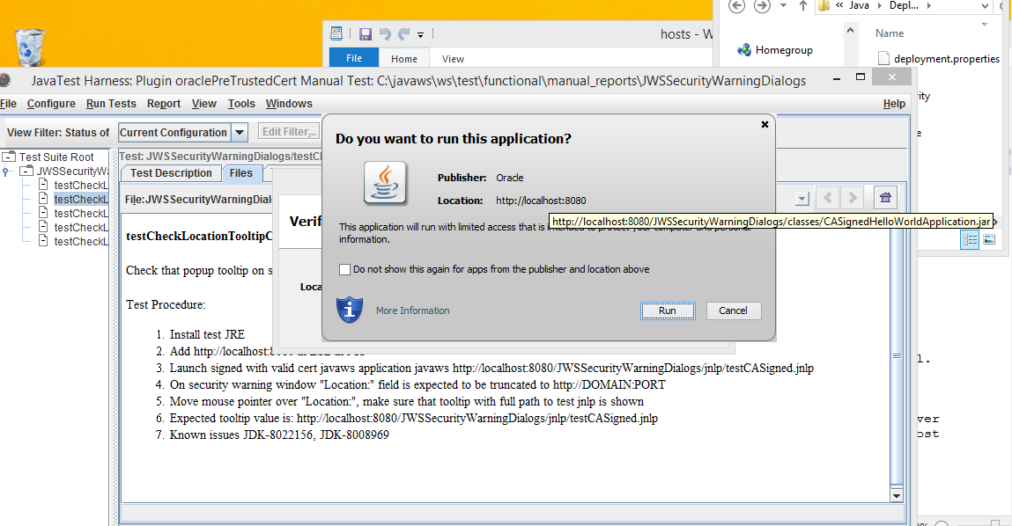The height and width of the screenshot is (526, 1012).
Task: Open the More Information link
Action: pos(412,310)
